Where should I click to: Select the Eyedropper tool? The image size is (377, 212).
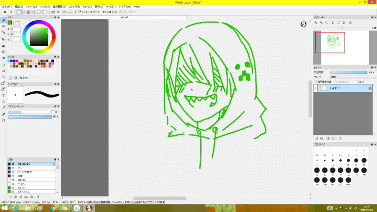[3, 114]
